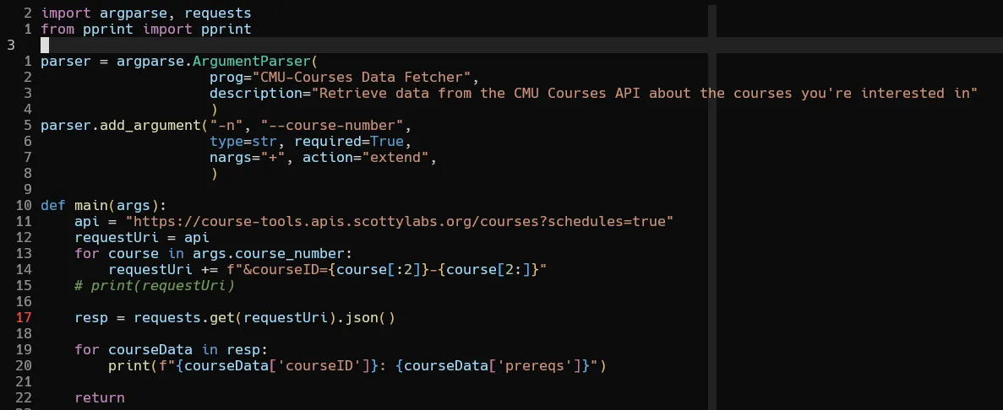The height and width of the screenshot is (410, 1003).
Task: Click 'for course in args.course_number:' line
Action: point(214,254)
